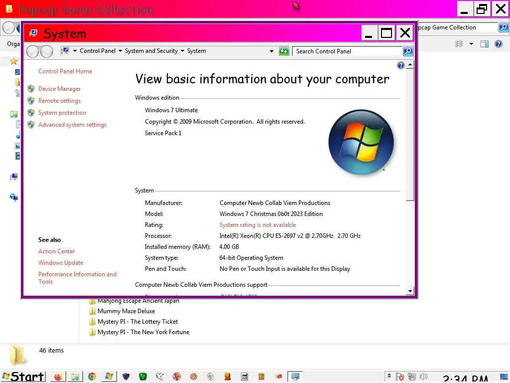510x383 pixels.
Task: Go forward in the System window
Action: (x=47, y=51)
